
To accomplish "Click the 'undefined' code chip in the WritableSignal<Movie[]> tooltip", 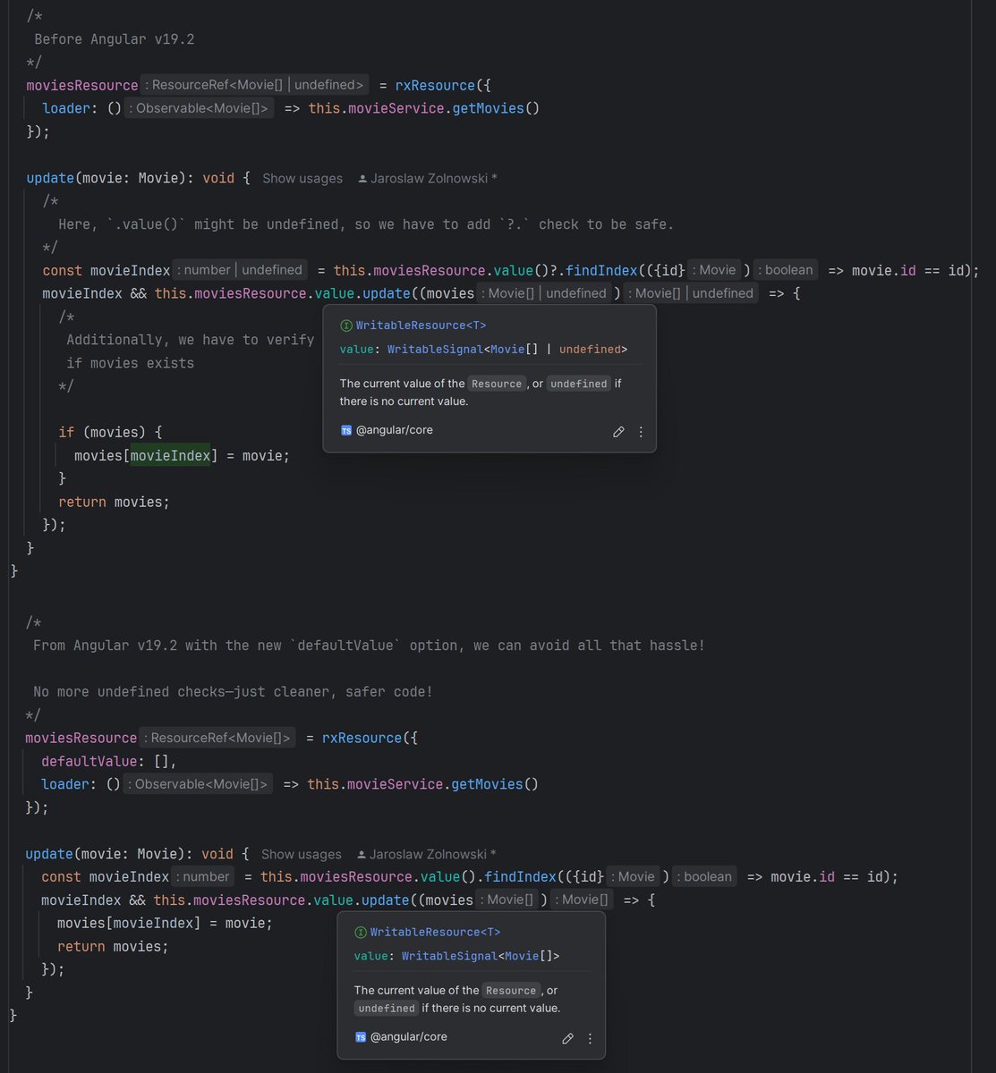I will [386, 1008].
